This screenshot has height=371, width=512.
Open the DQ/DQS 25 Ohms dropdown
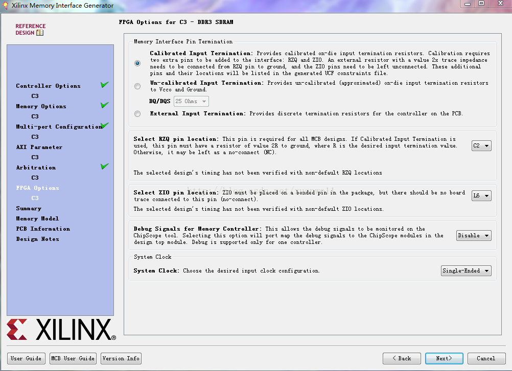pos(191,102)
